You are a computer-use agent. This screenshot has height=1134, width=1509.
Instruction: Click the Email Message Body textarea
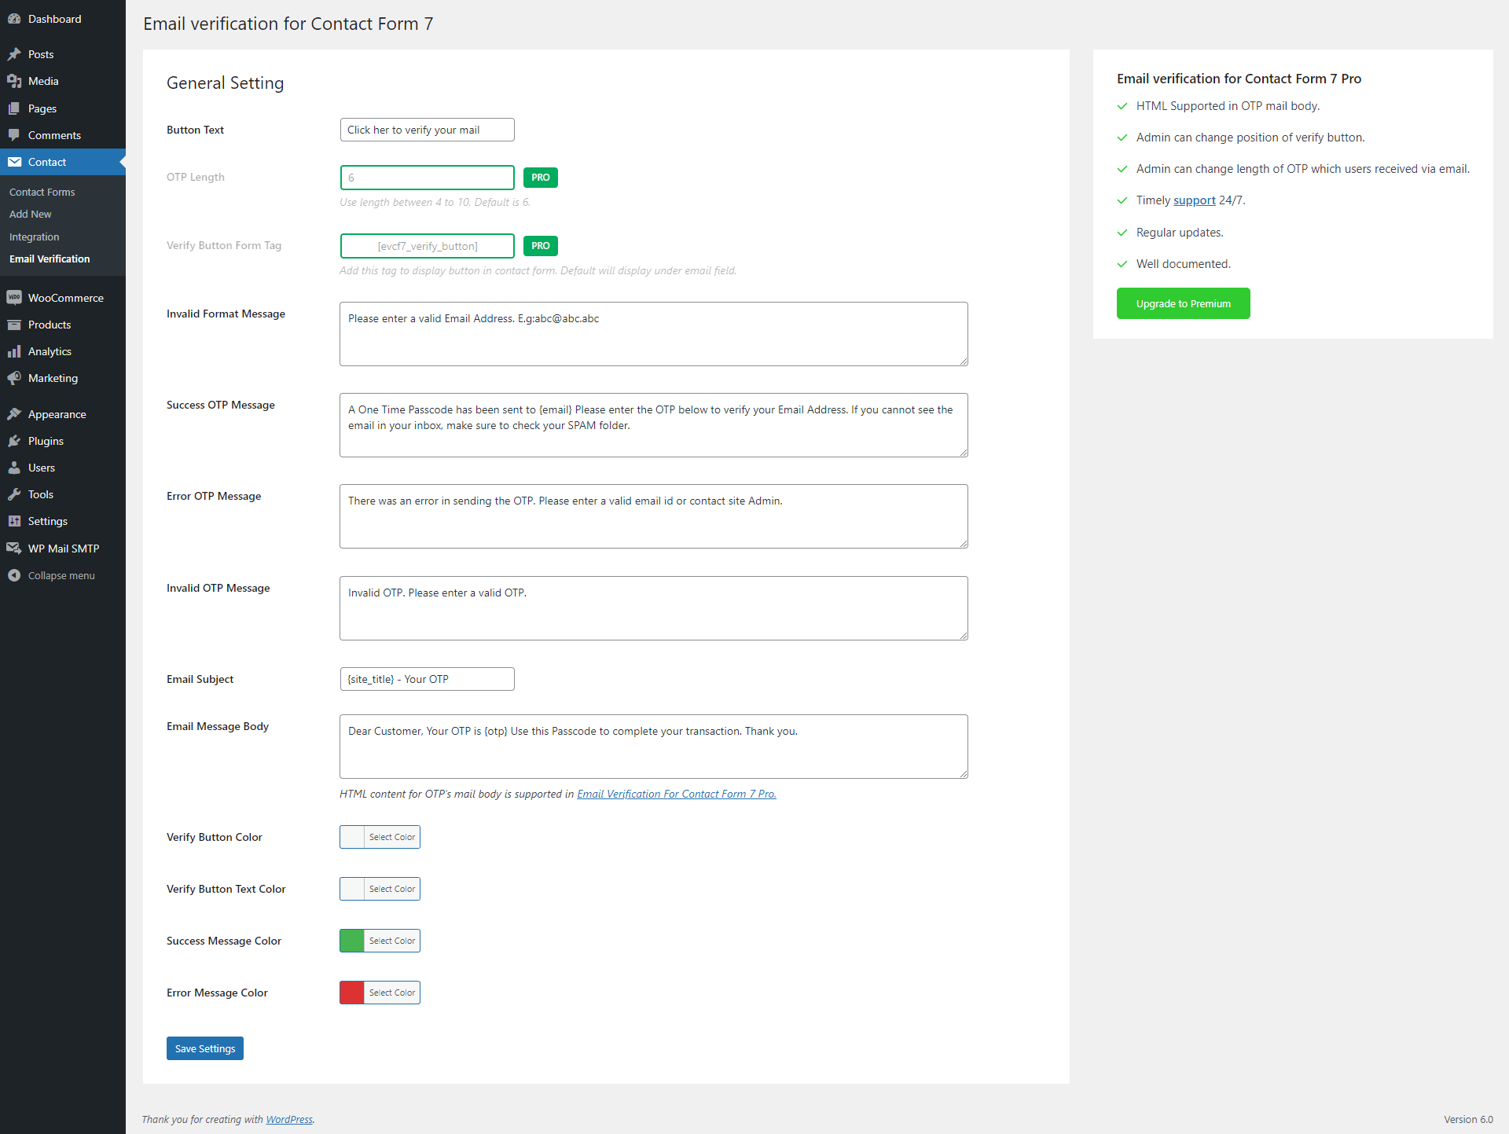654,747
